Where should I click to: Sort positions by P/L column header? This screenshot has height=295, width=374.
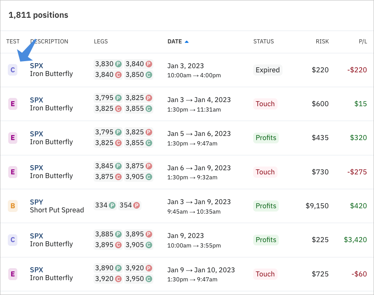(x=363, y=42)
